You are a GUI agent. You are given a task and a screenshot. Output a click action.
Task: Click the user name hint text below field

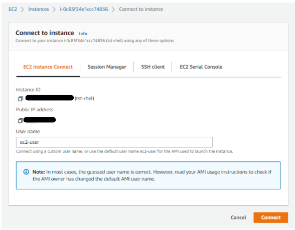124,151
